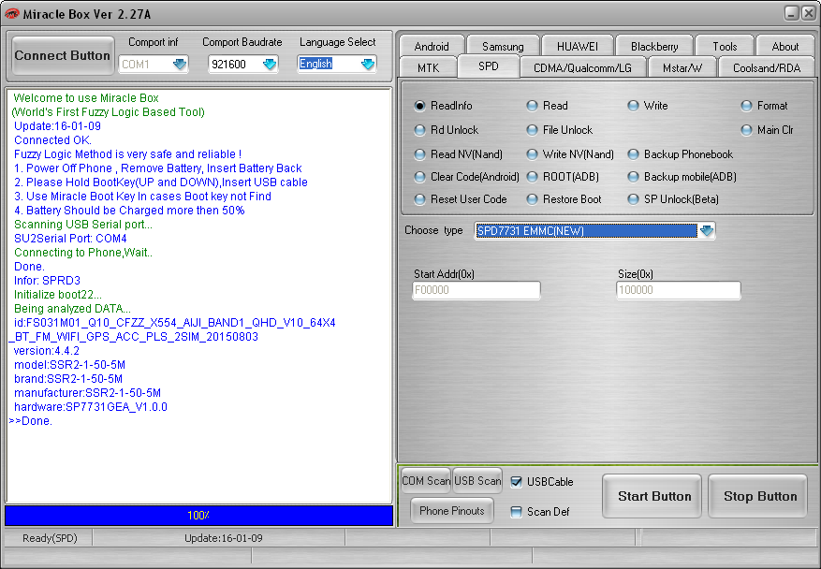Image resolution: width=821 pixels, height=569 pixels.
Task: Click the Connected OK. log line
Action: (52, 140)
